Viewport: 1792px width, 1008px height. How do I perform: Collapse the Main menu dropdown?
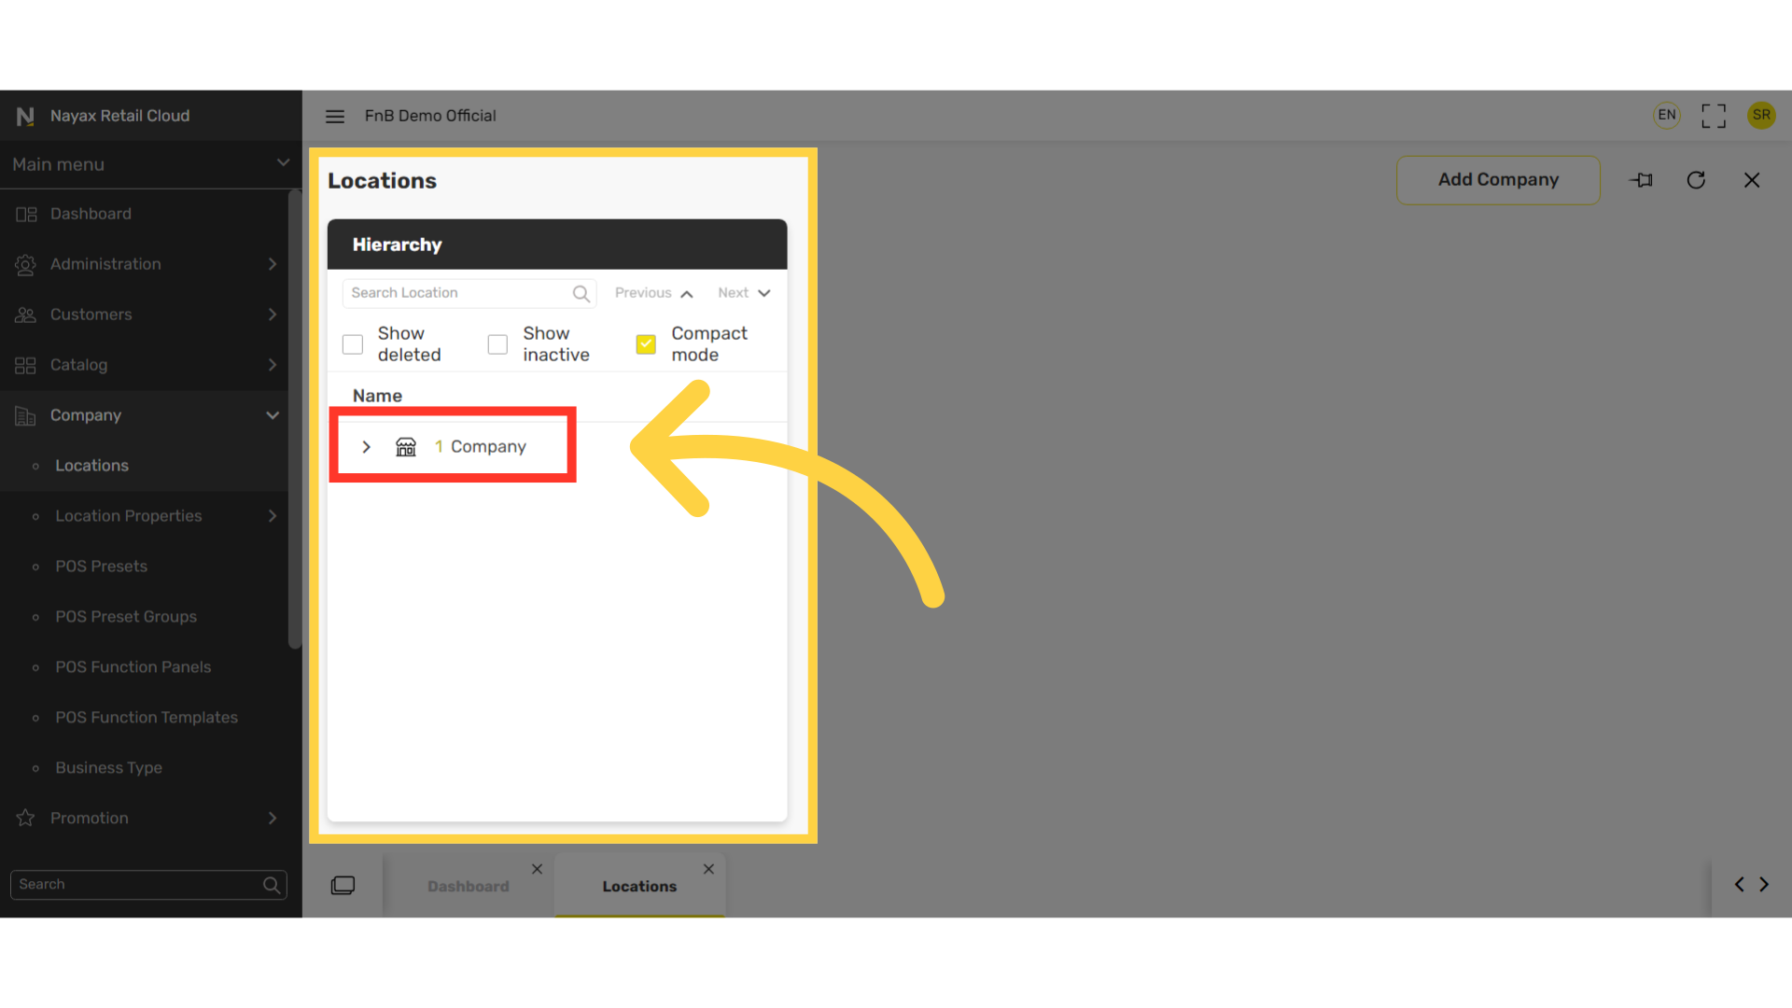(283, 163)
